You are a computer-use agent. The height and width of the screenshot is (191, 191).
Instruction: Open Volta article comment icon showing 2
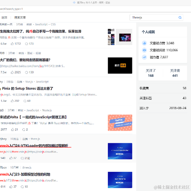[24, 130]
